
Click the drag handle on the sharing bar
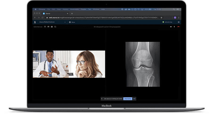tap(102, 99)
